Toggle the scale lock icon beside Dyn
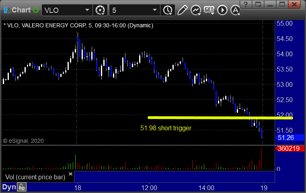 point(22,187)
